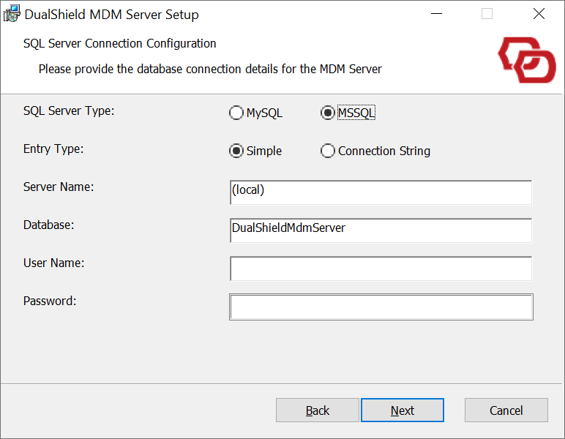Choose the Simple entry type
Screen dimensions: 565x439
coord(236,151)
